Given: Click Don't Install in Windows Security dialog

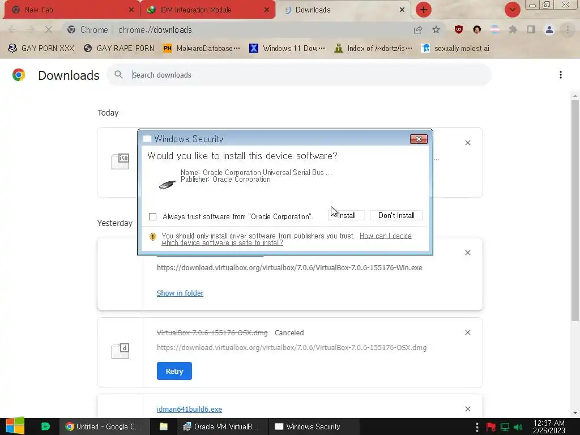Looking at the screenshot, I should [x=396, y=215].
